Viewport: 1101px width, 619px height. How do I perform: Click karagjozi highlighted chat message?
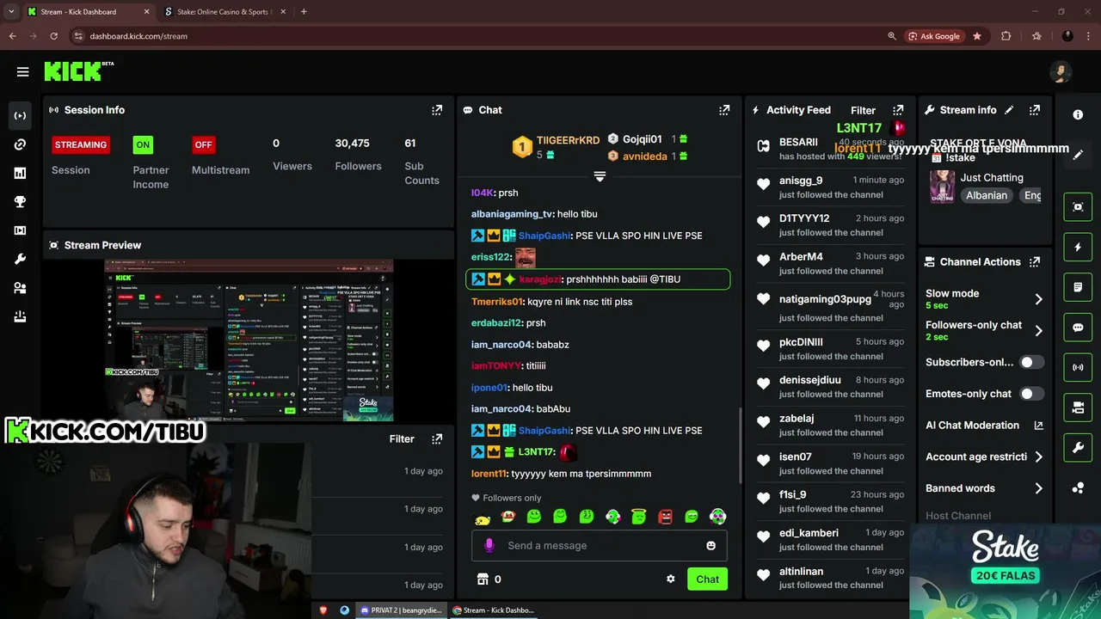click(598, 279)
